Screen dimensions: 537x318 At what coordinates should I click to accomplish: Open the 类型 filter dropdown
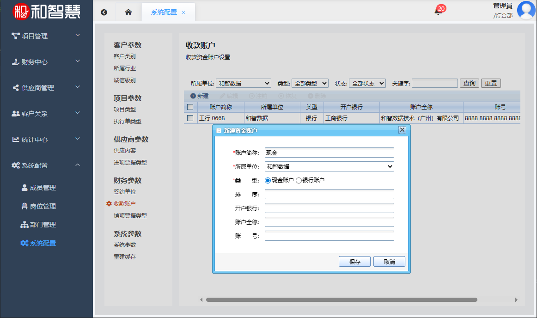pos(310,83)
